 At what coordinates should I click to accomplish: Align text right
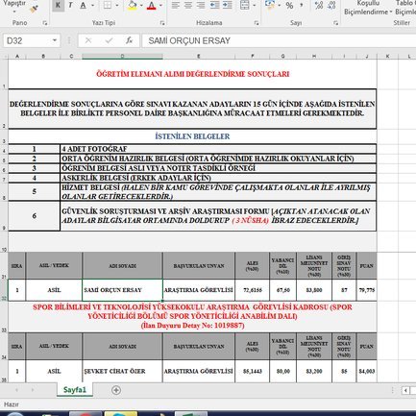201,6
